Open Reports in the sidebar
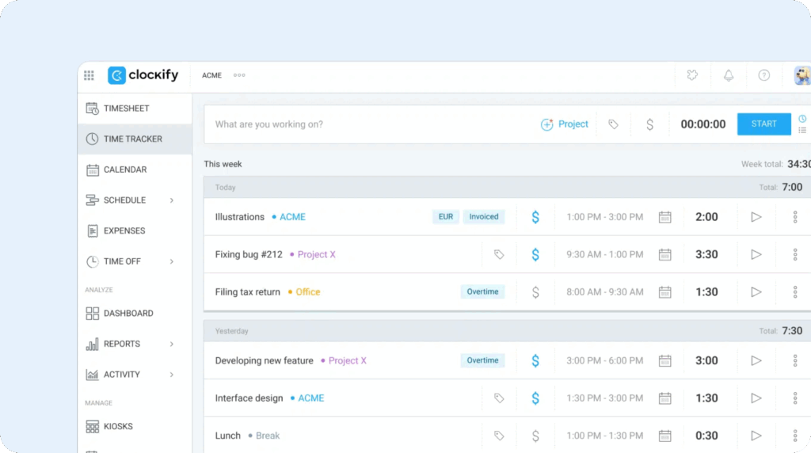 click(121, 344)
